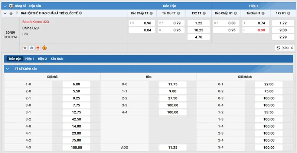Screen dimensions: 297x153
Task: Pick over 2.5 full-time odds 0.79
Action: coord(172,23)
